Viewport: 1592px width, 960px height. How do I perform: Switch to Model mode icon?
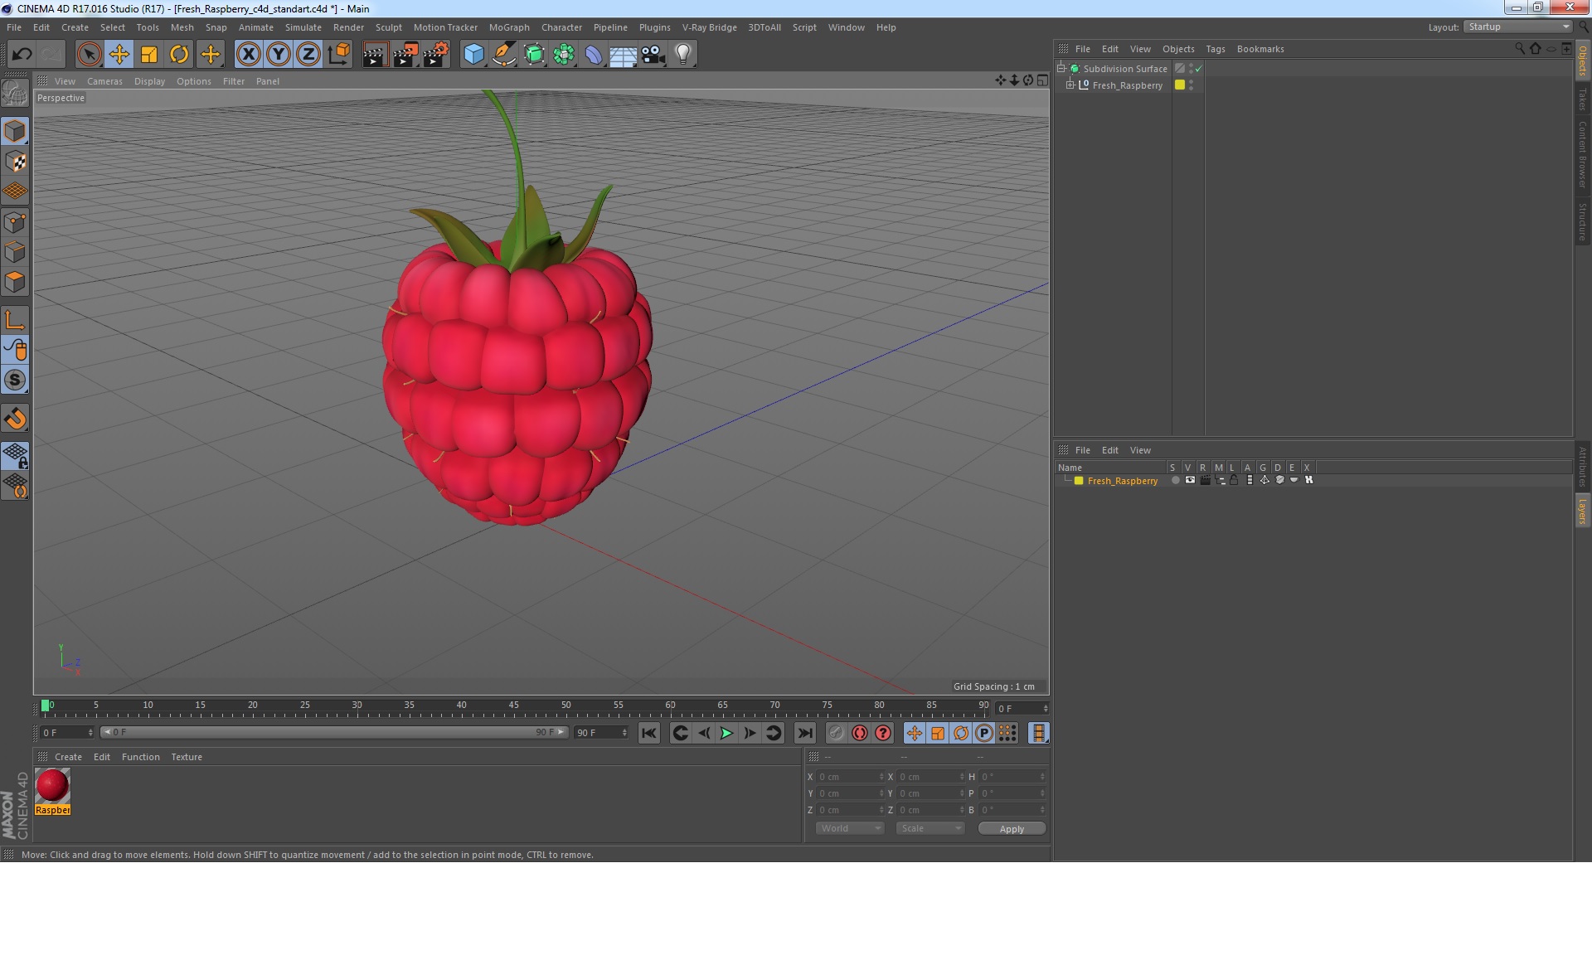click(15, 131)
